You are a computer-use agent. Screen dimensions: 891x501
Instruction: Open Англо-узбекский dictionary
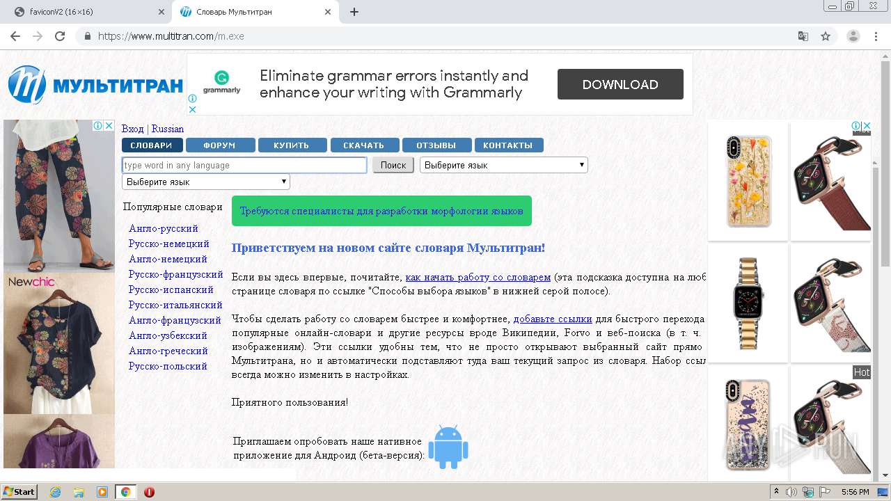tap(168, 335)
